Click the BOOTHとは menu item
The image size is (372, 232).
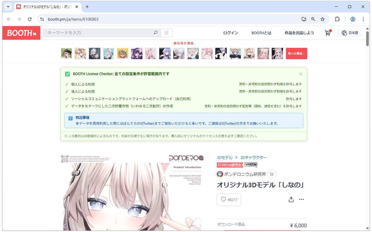[261, 33]
